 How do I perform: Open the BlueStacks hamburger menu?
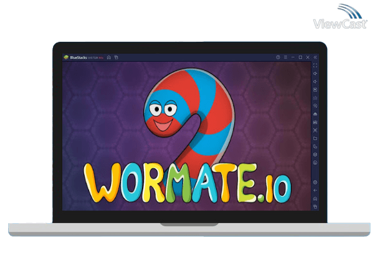tap(285, 57)
